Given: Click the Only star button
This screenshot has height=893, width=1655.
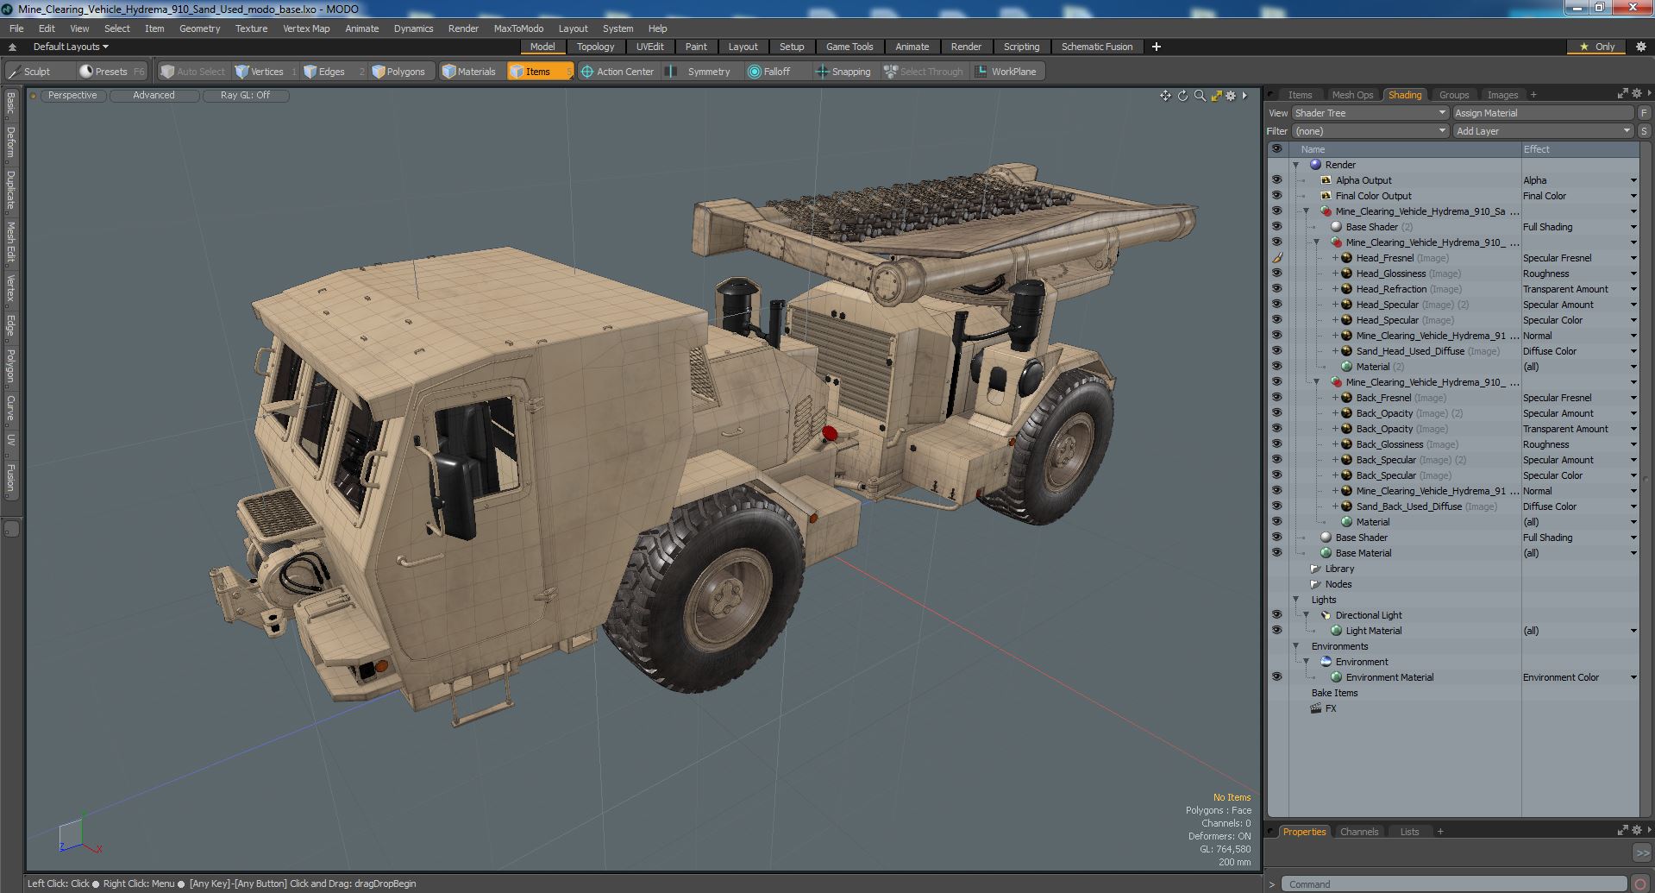Looking at the screenshot, I should [x=1597, y=47].
